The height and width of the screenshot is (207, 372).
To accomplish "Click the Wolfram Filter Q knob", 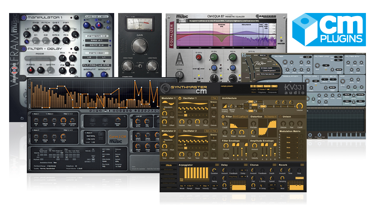I will 41,70.
